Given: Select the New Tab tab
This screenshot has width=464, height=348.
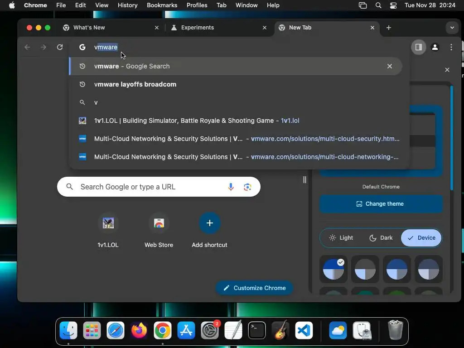Looking at the screenshot, I should 327,28.
